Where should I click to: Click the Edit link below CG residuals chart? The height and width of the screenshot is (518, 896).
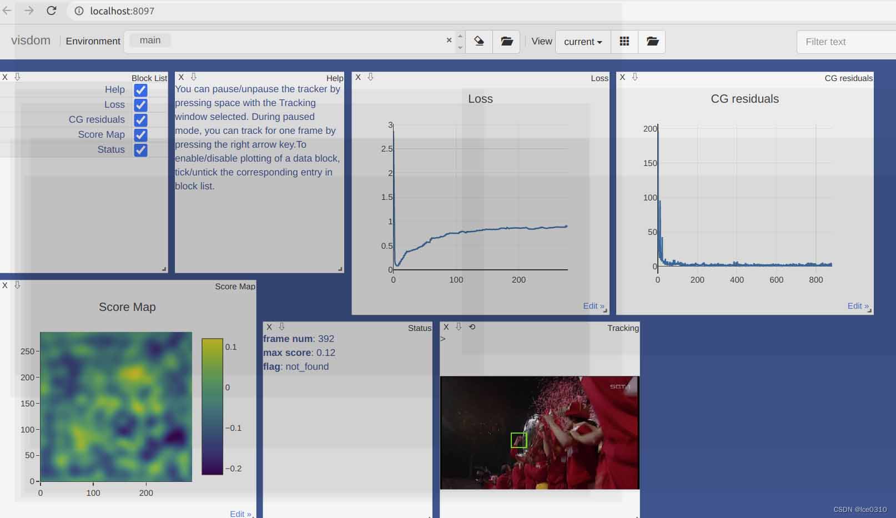point(857,306)
